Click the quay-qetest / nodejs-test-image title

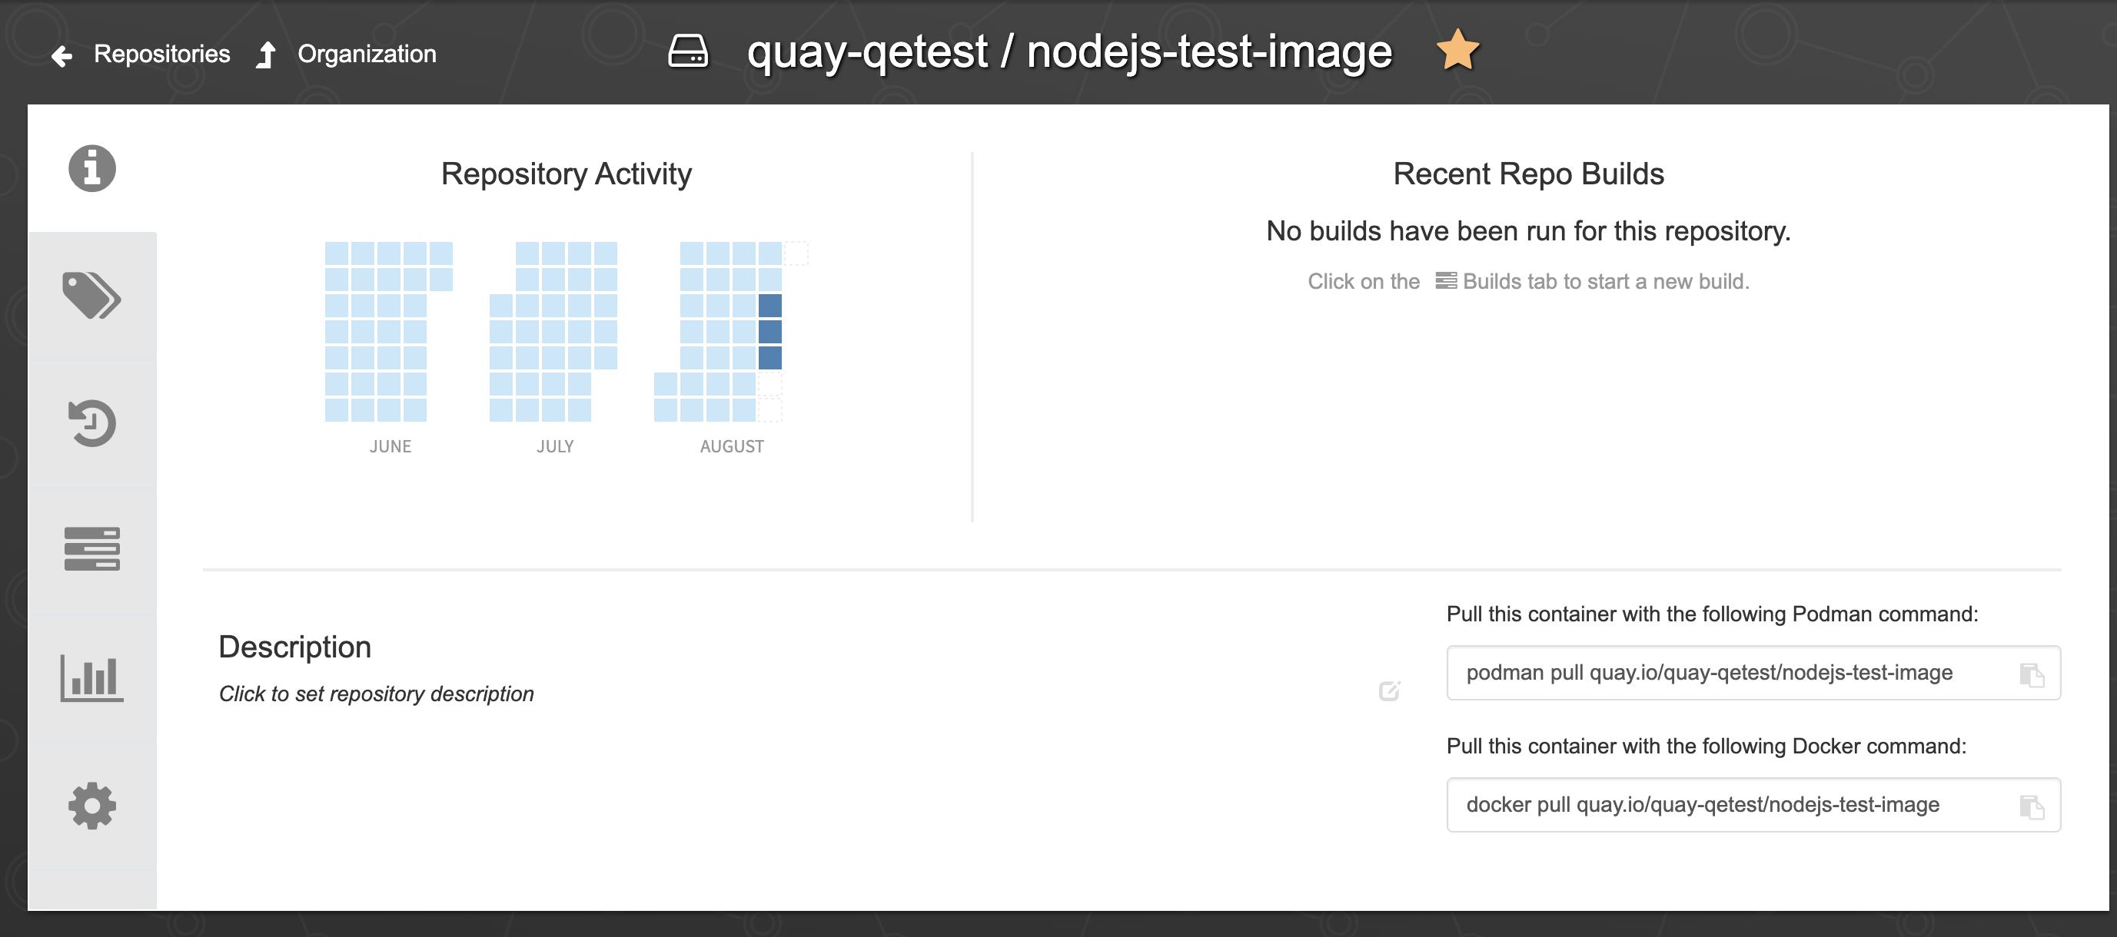click(1069, 51)
